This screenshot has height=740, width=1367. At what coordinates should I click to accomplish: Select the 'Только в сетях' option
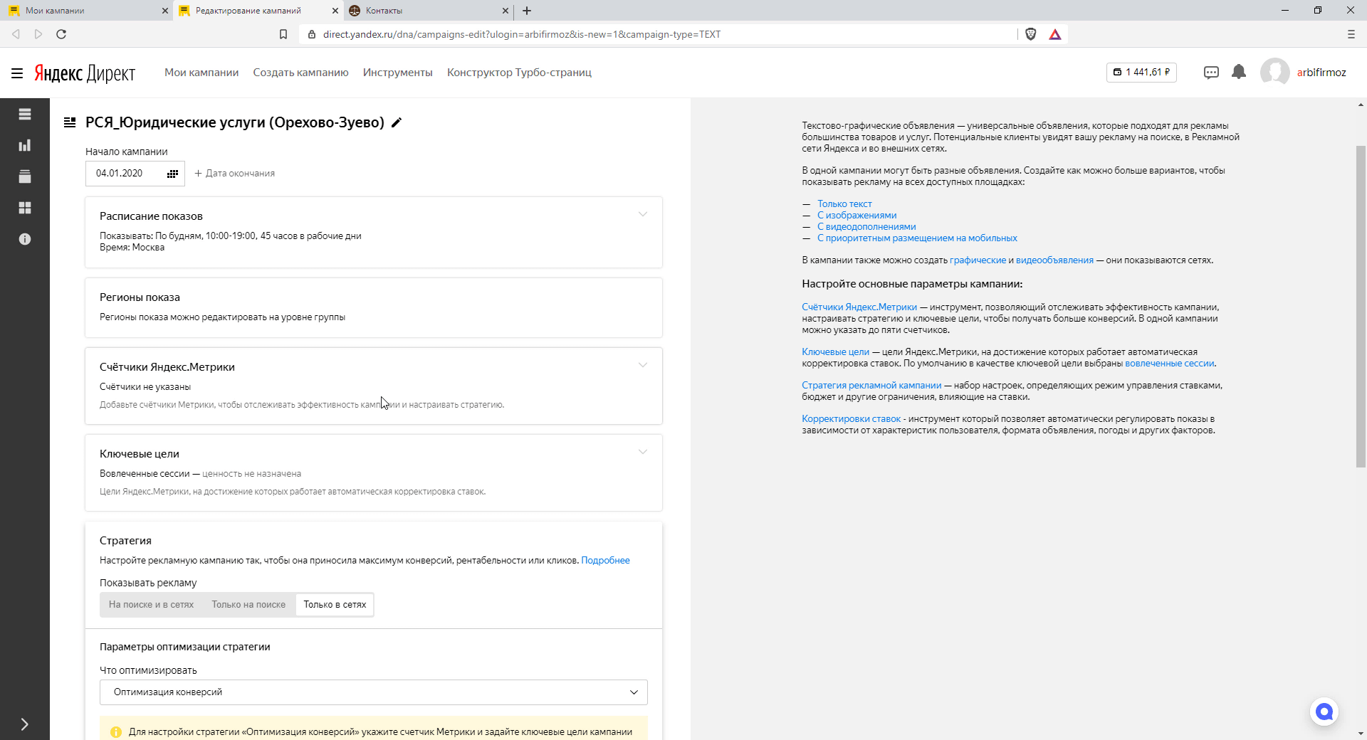pos(335,605)
